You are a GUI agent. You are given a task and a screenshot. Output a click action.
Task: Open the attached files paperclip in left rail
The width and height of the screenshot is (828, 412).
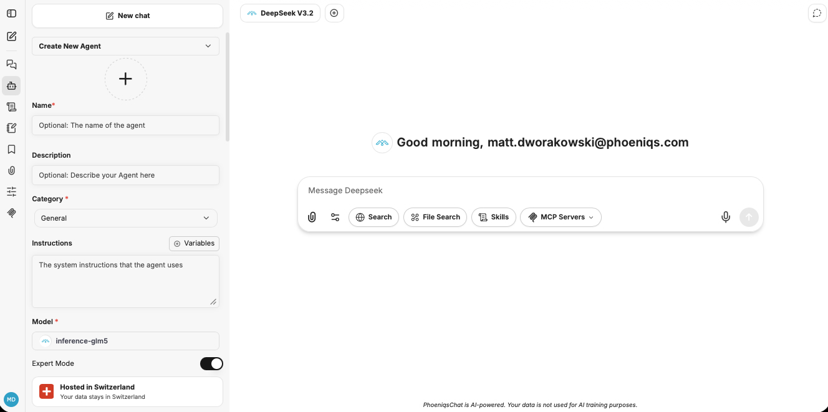11,170
